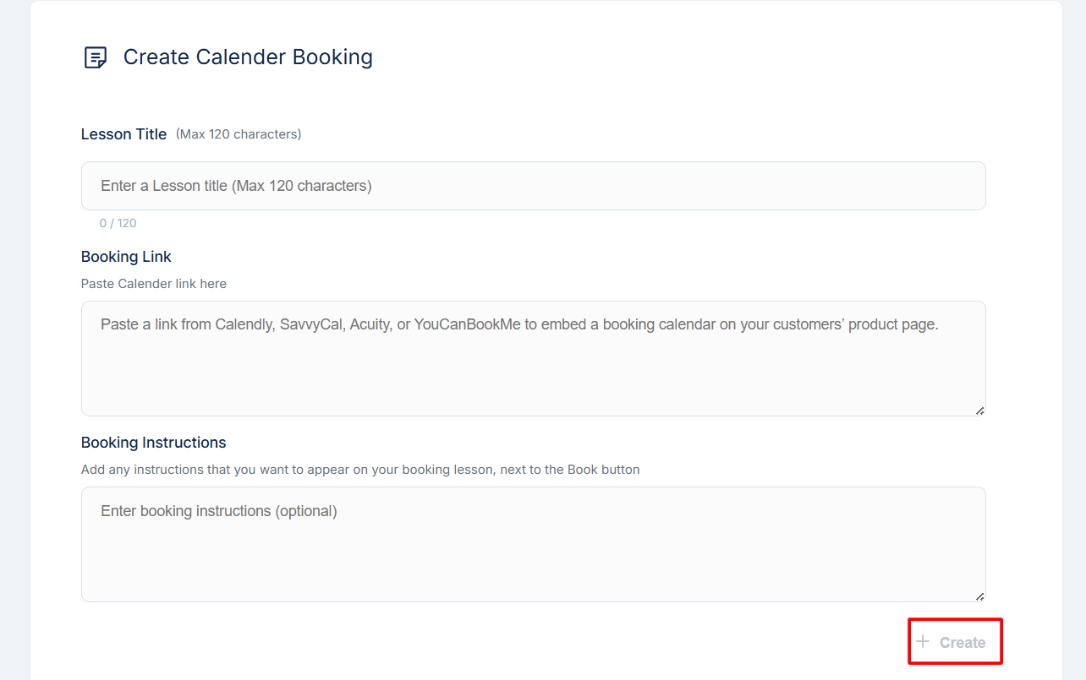Screen dimensions: 1086x680
Task: Click the Create button label
Action: pyautogui.click(x=963, y=643)
